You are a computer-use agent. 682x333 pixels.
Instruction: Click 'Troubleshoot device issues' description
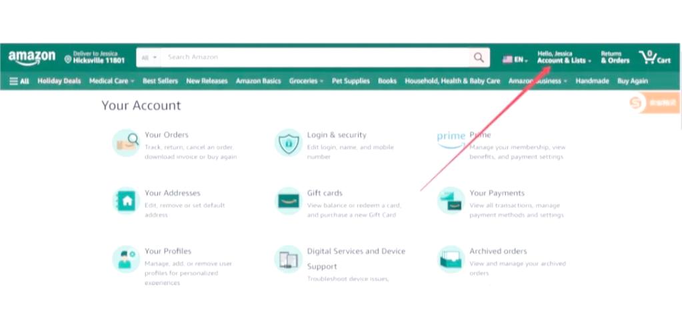point(348,278)
